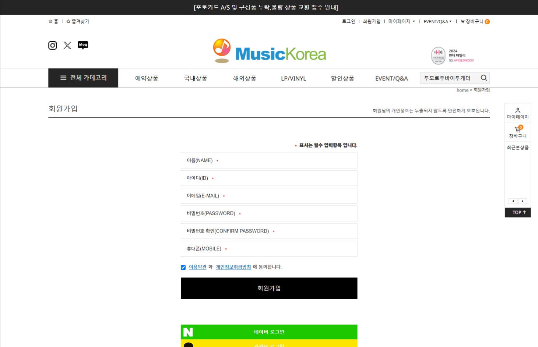Open the 개인정보취급방침 link
This screenshot has height=347, width=538.
233,267
